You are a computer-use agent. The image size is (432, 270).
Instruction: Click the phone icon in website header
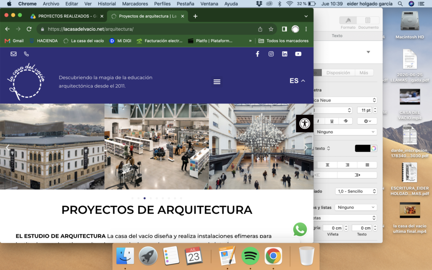click(27, 54)
